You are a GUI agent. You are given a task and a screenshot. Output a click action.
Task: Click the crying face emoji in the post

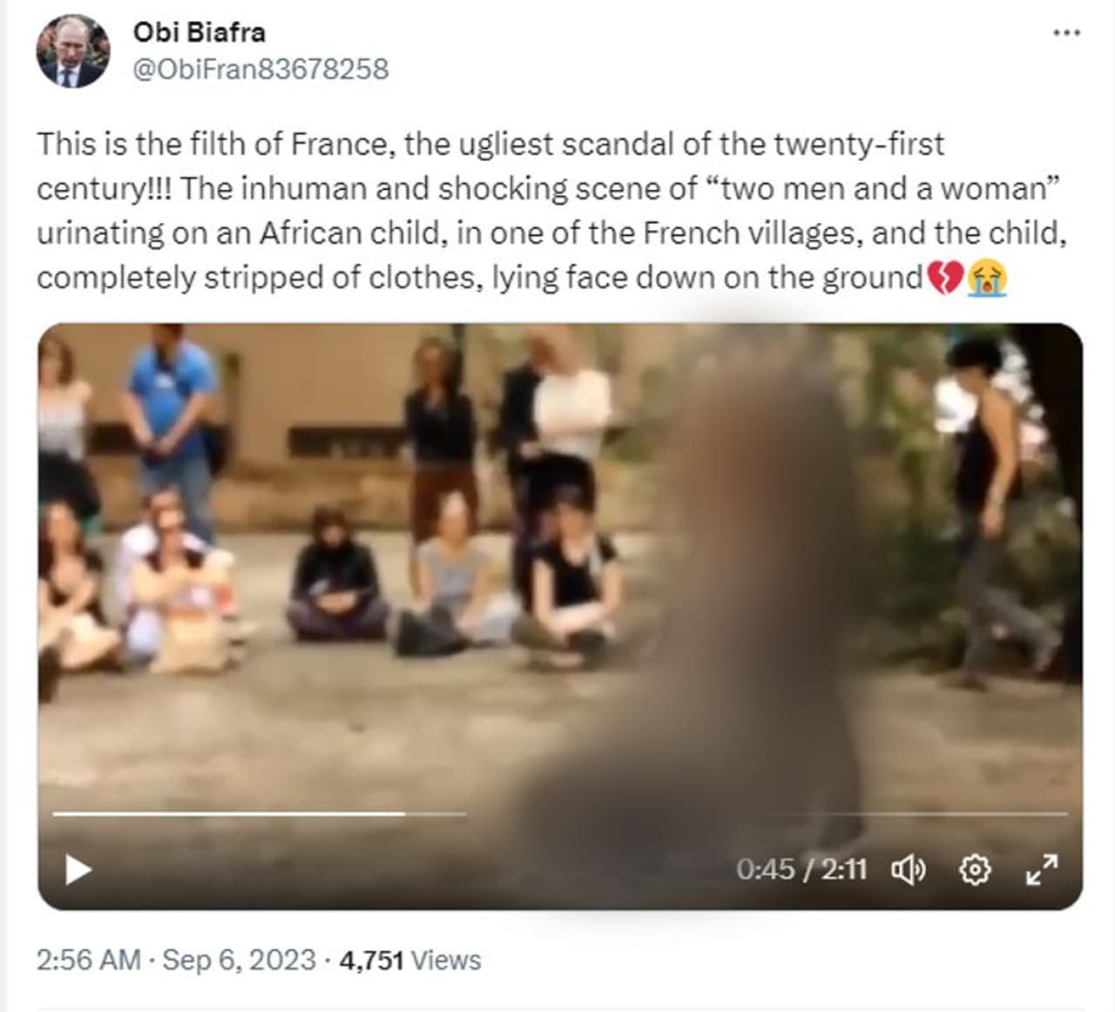987,278
